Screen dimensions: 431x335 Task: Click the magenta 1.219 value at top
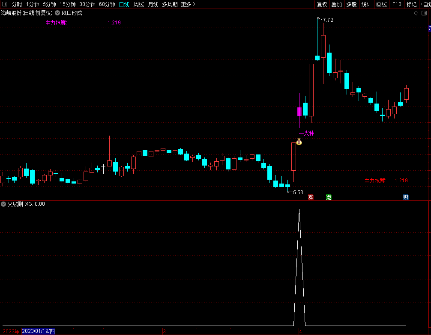[x=114, y=23]
